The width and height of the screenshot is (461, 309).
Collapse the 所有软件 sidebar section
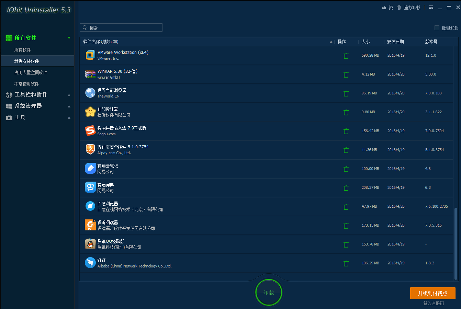[x=69, y=38]
